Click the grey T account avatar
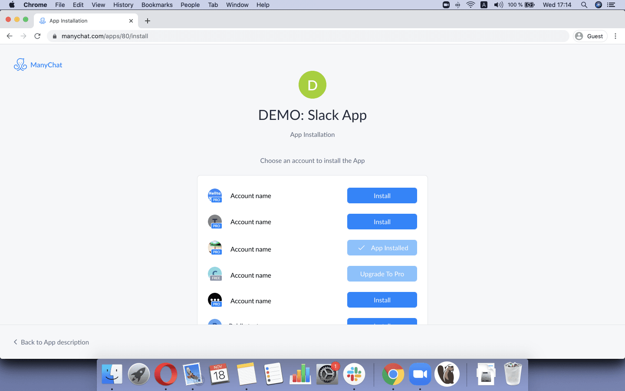625x391 pixels. click(x=215, y=222)
